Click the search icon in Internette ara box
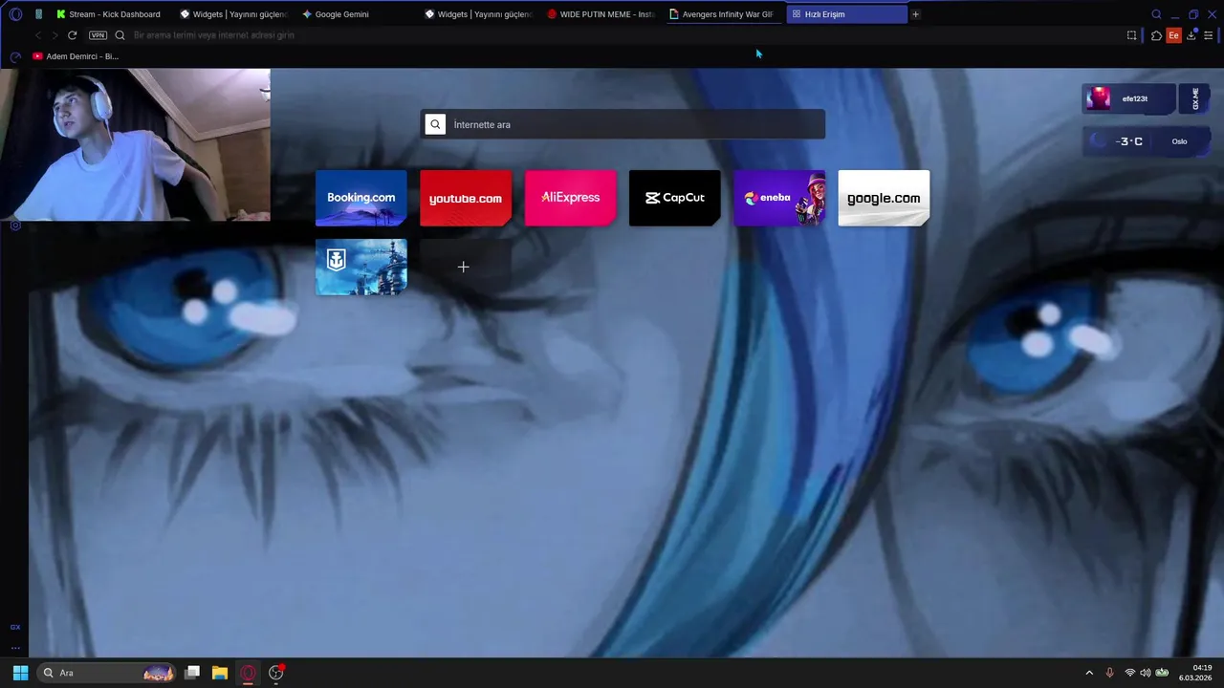 tap(435, 124)
